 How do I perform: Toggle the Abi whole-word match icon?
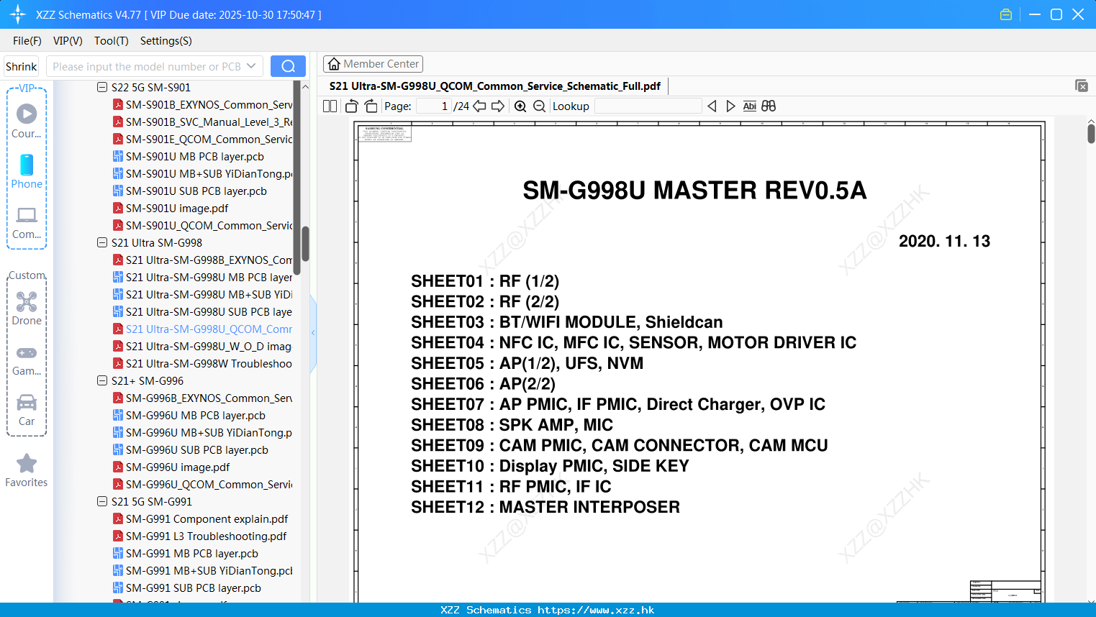(x=749, y=106)
